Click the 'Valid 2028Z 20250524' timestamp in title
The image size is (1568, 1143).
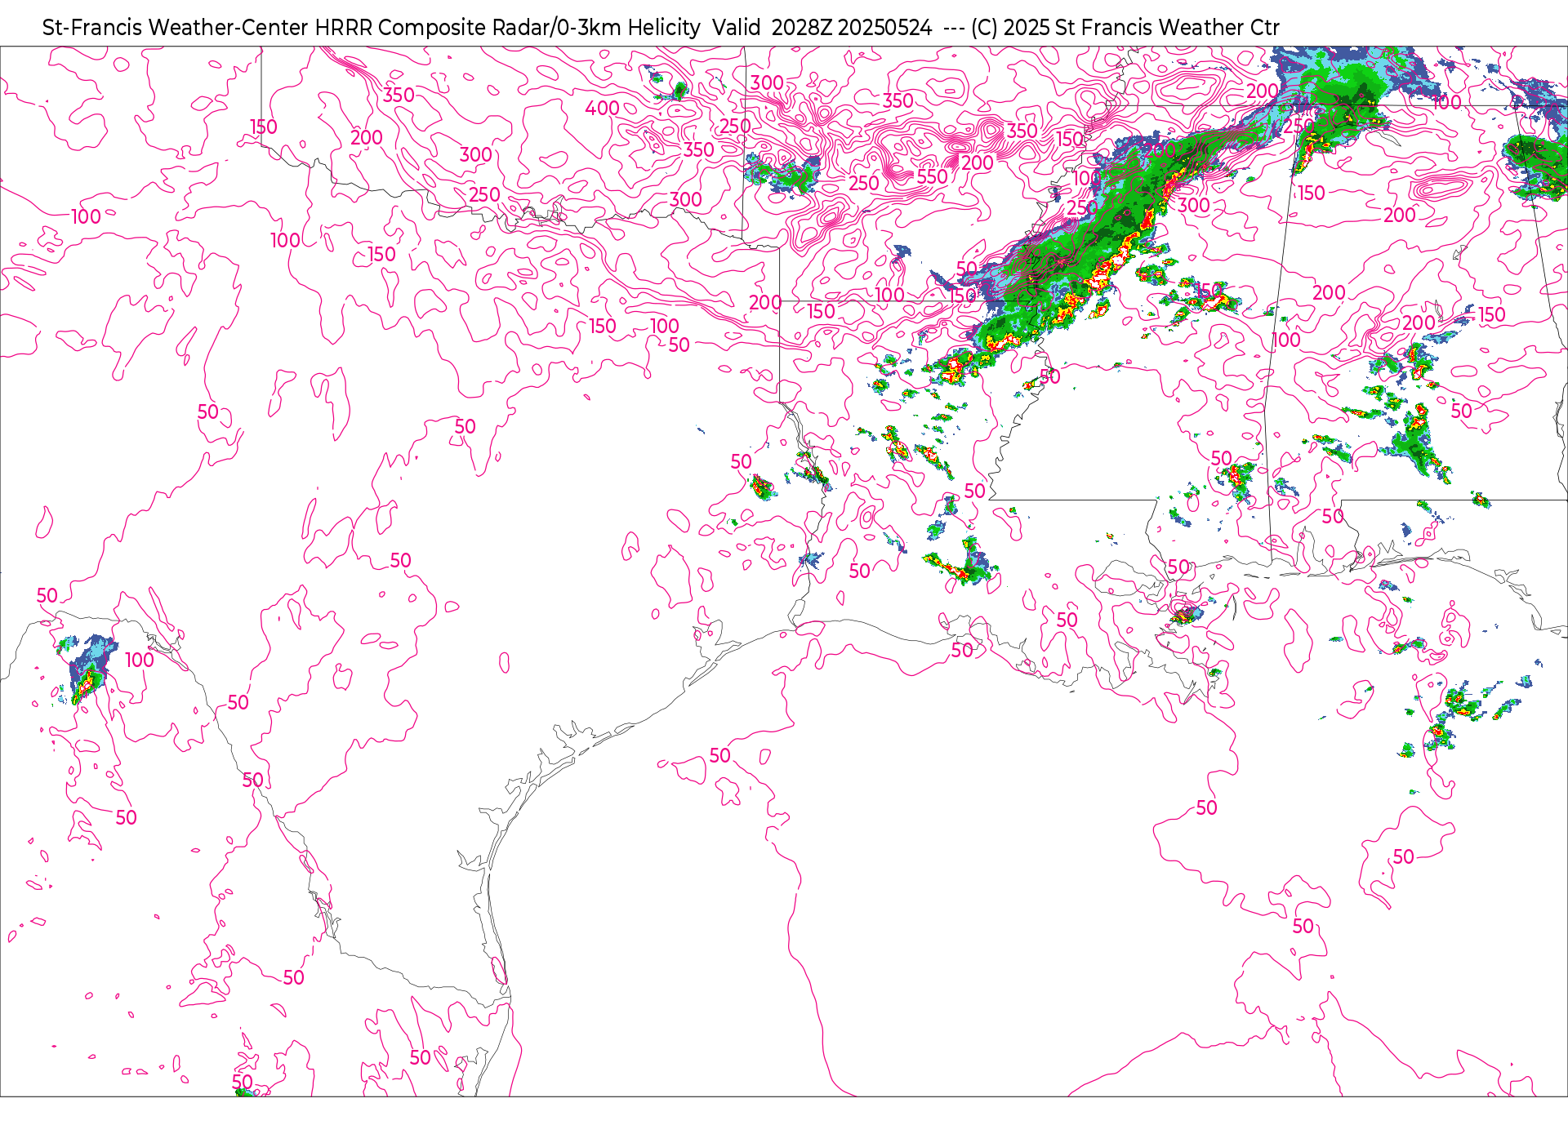[822, 28]
